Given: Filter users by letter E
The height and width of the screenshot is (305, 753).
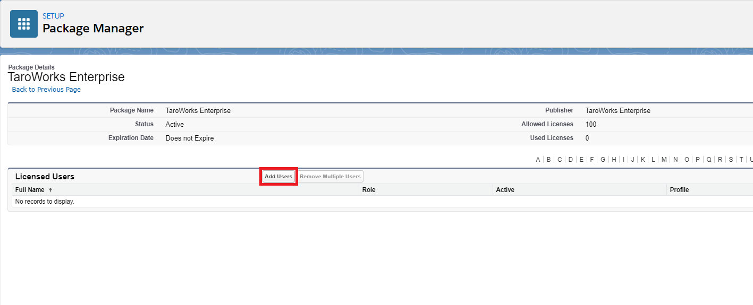Looking at the screenshot, I should (581, 160).
